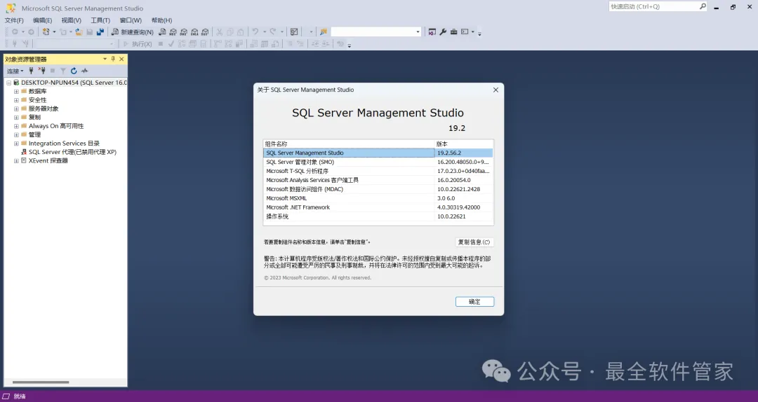Open the 工具(T) menu

tap(100, 20)
